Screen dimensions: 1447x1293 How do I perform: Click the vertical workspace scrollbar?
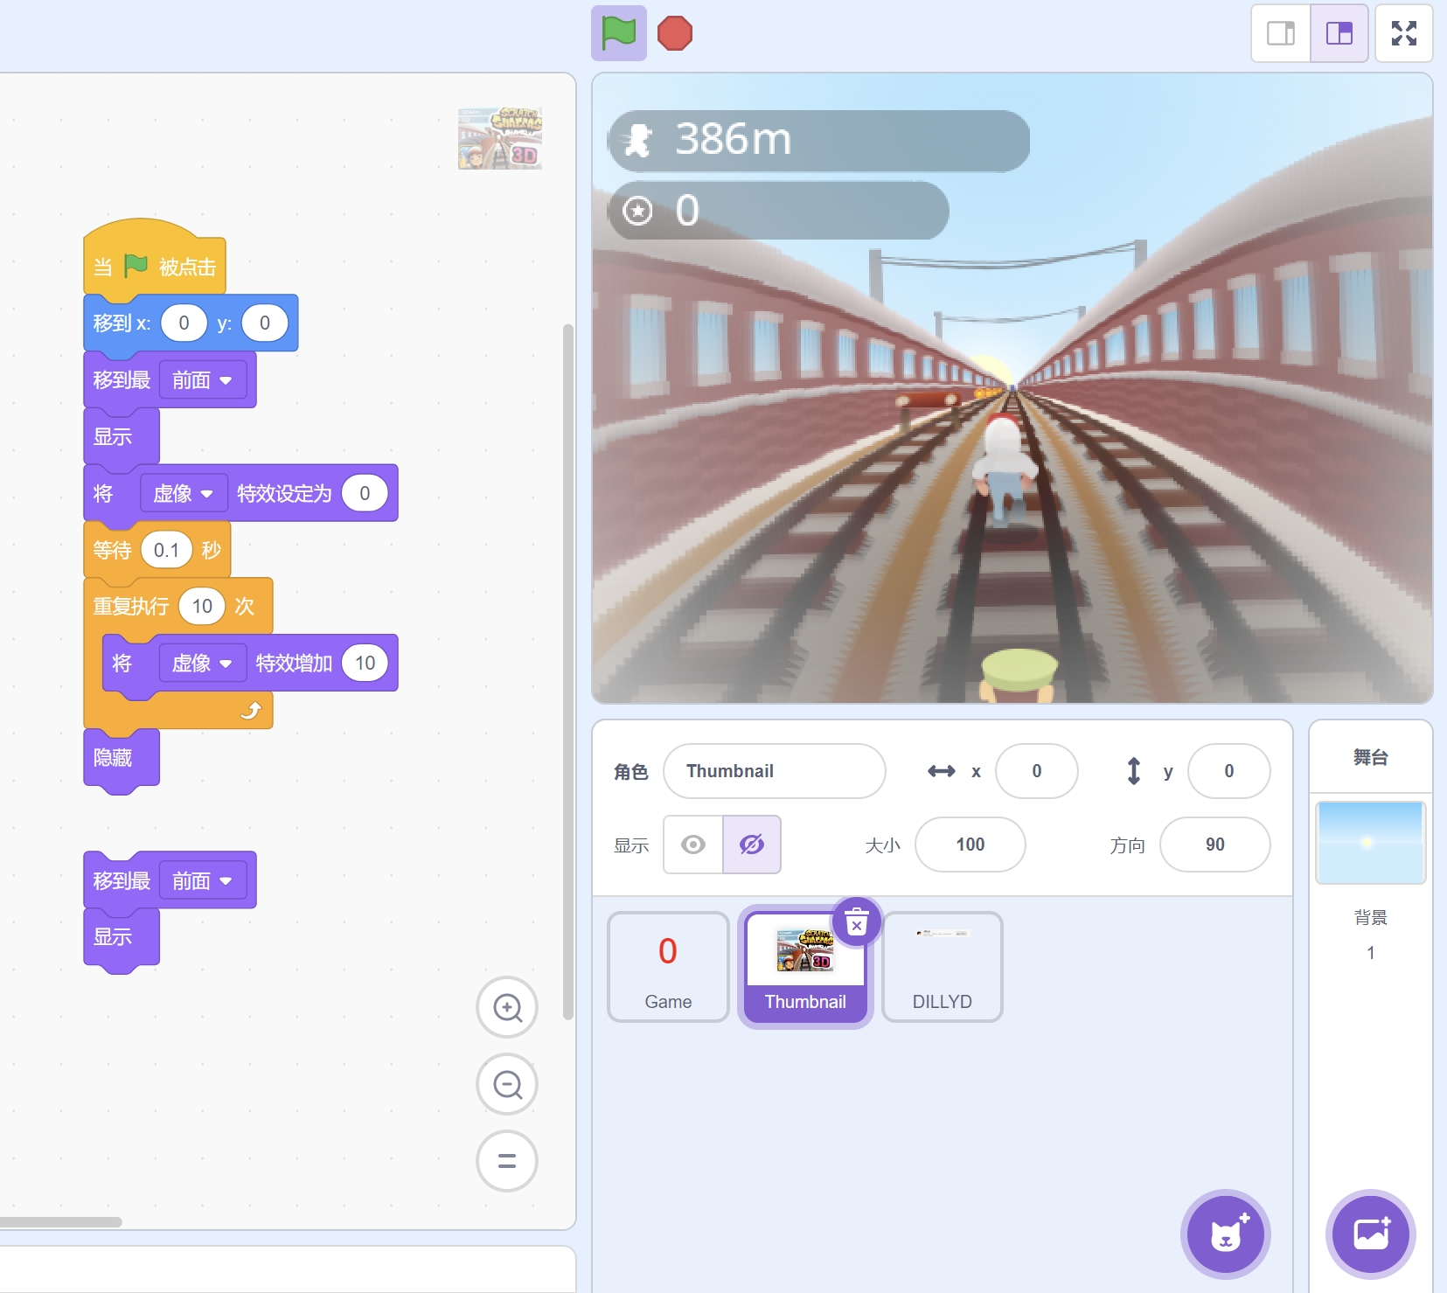568,671
